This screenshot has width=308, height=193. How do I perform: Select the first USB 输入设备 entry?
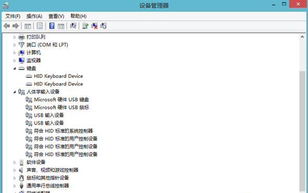click(x=49, y=115)
